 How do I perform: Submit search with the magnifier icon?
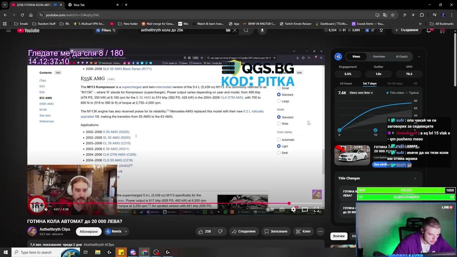246,30
